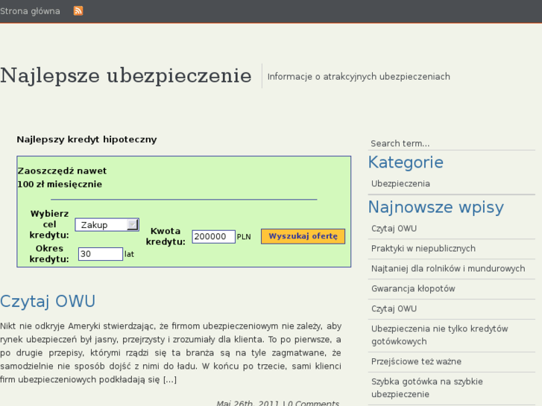Click the Kategorie heading
The image size is (542, 406).
[406, 162]
